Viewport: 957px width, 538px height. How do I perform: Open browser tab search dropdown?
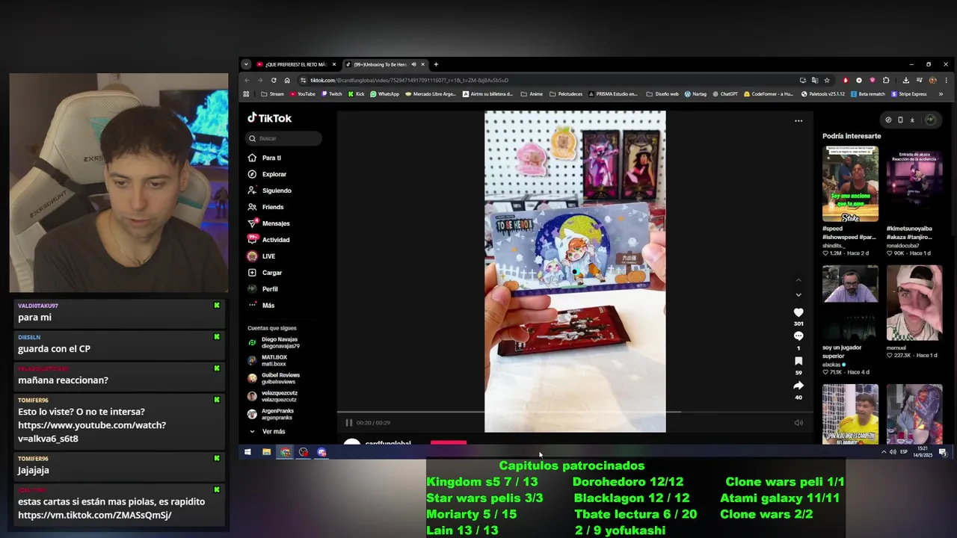tap(246, 64)
